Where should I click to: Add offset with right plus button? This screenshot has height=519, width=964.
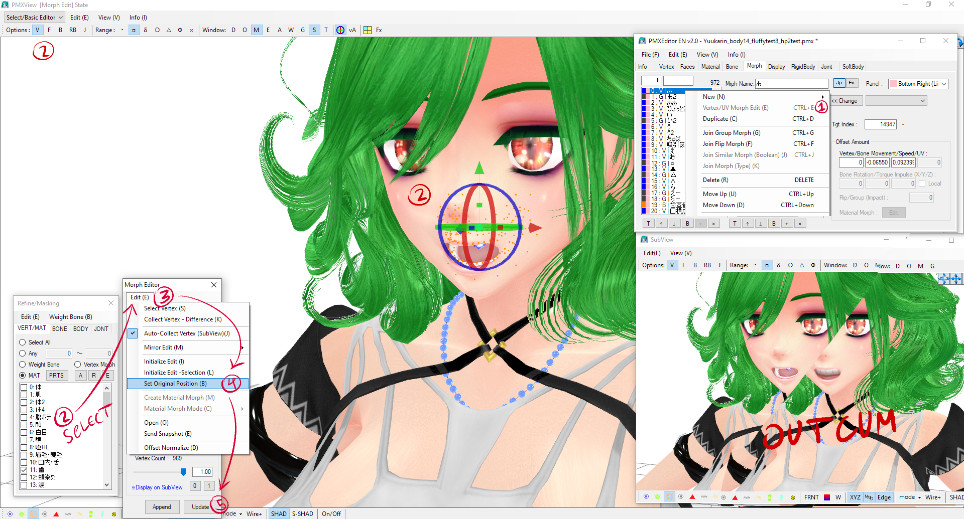[x=787, y=224]
